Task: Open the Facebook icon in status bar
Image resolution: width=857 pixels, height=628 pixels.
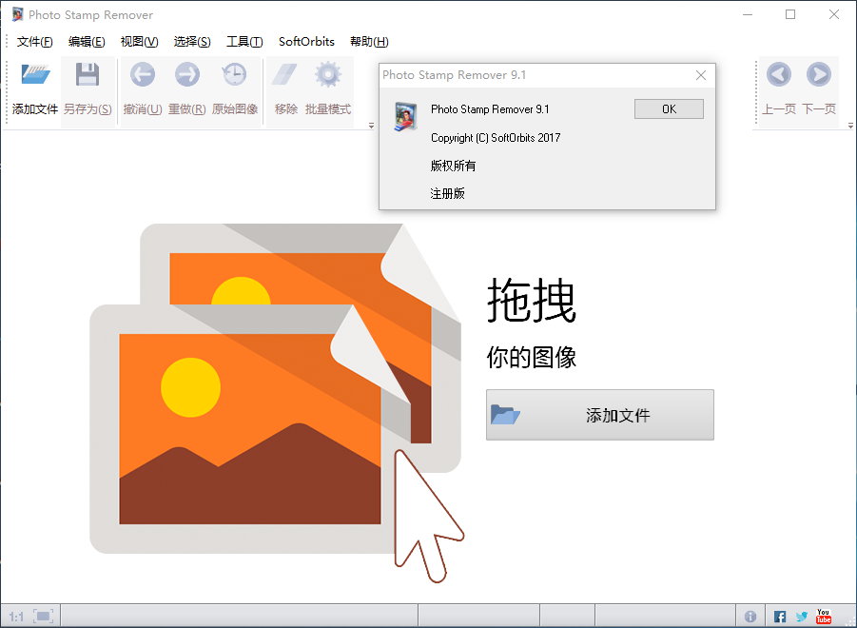Action: [x=780, y=617]
